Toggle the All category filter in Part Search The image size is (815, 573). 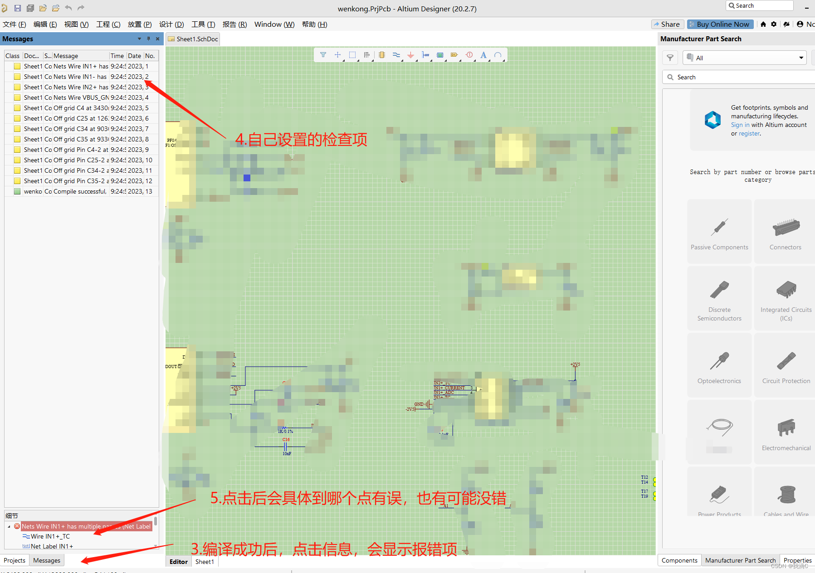744,58
